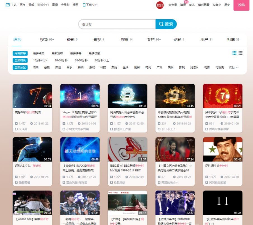The height and width of the screenshot is (225, 253).
Task: Go to the 主站 home icon
Action: 8,5
